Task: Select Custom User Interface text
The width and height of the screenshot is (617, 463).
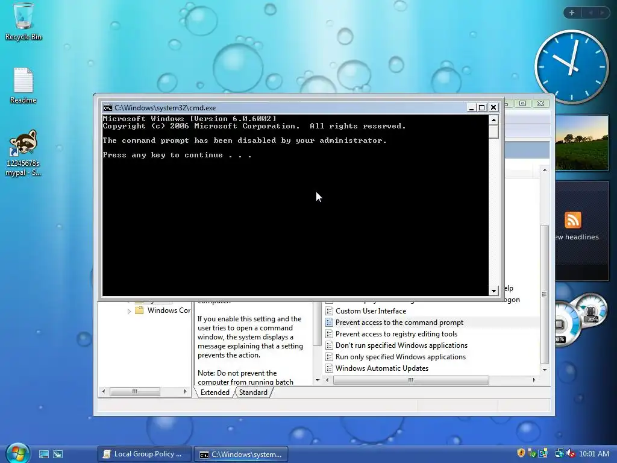Action: click(371, 311)
